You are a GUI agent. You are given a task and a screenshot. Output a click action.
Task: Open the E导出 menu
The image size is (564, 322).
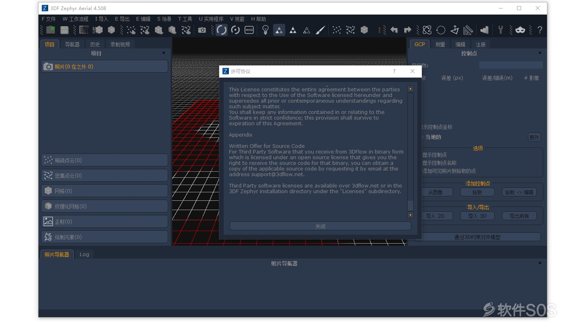(x=122, y=19)
